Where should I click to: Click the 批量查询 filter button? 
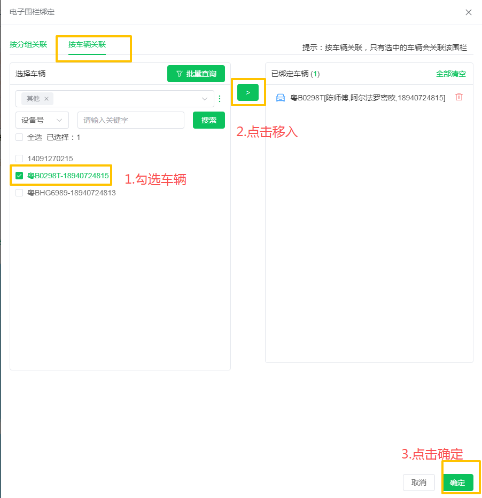[x=196, y=74]
